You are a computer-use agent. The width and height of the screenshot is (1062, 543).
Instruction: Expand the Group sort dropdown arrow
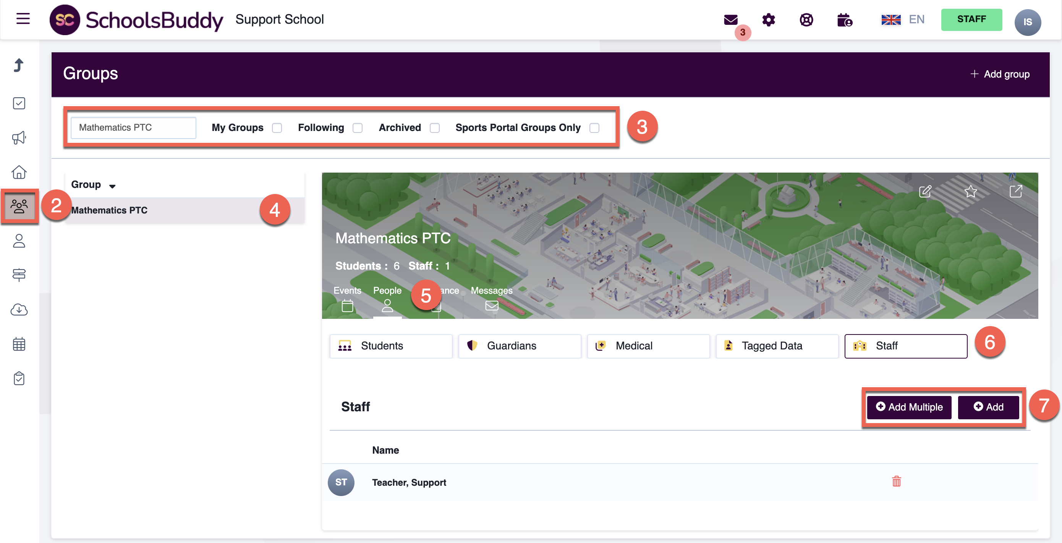pyautogui.click(x=112, y=186)
